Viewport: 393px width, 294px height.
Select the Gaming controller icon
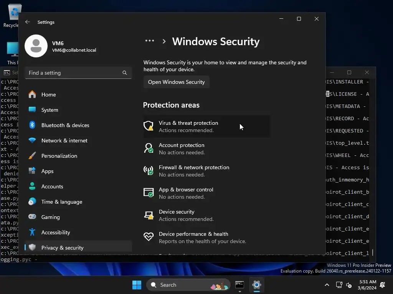click(32, 217)
